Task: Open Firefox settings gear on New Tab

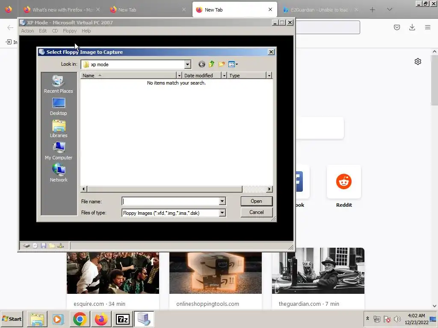Action: pos(418,61)
